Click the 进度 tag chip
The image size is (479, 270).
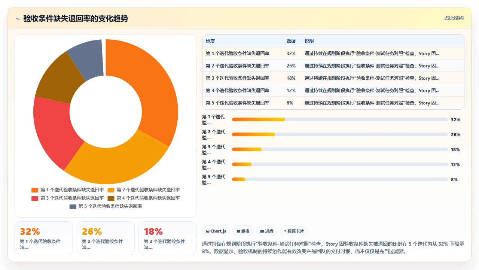(x=267, y=231)
